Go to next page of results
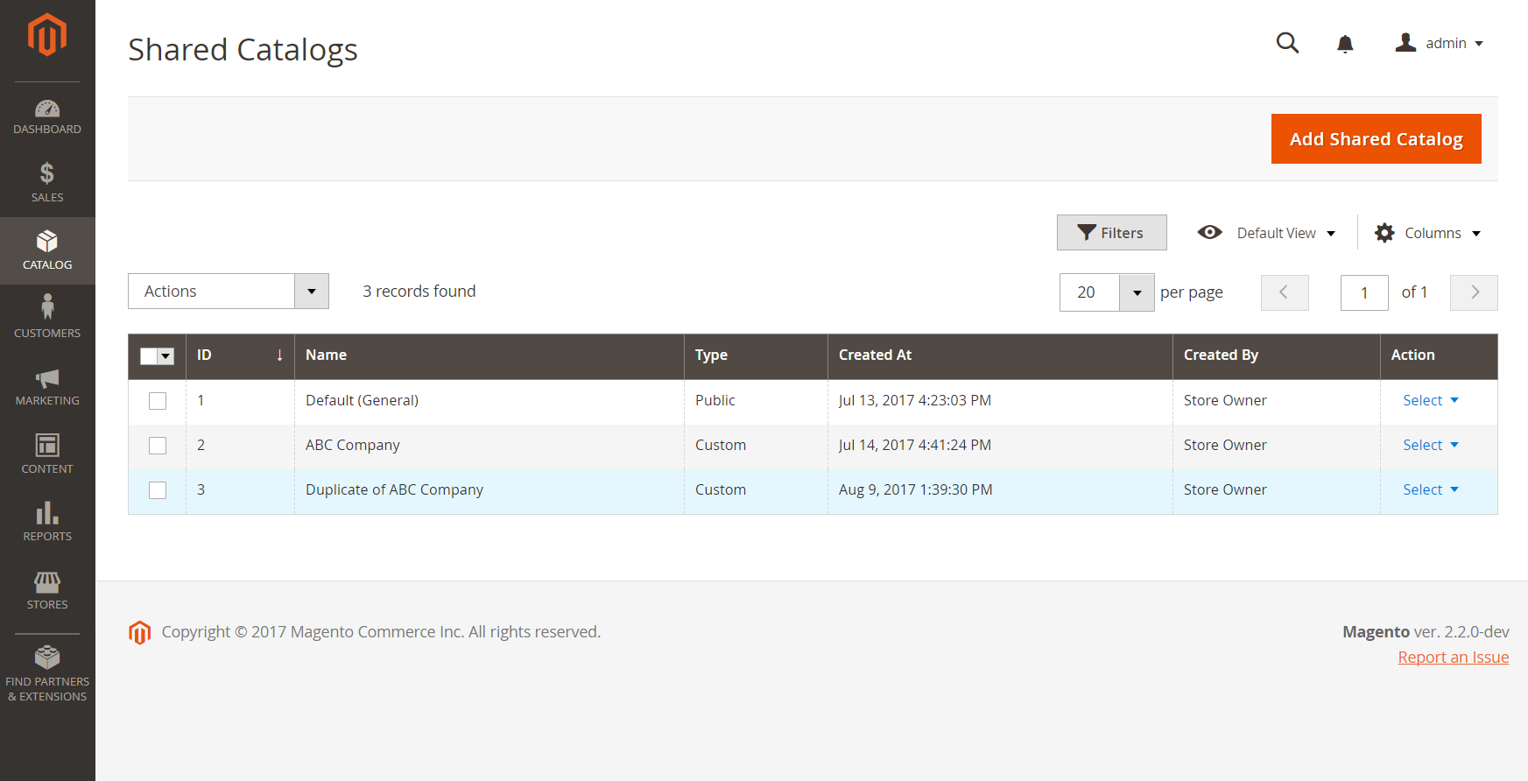Screen dimensions: 1528x781 tap(1474, 292)
